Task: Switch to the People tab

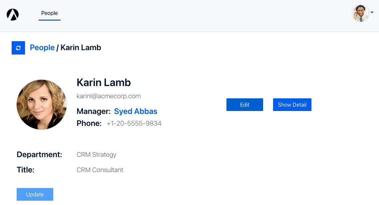Action: (x=49, y=13)
